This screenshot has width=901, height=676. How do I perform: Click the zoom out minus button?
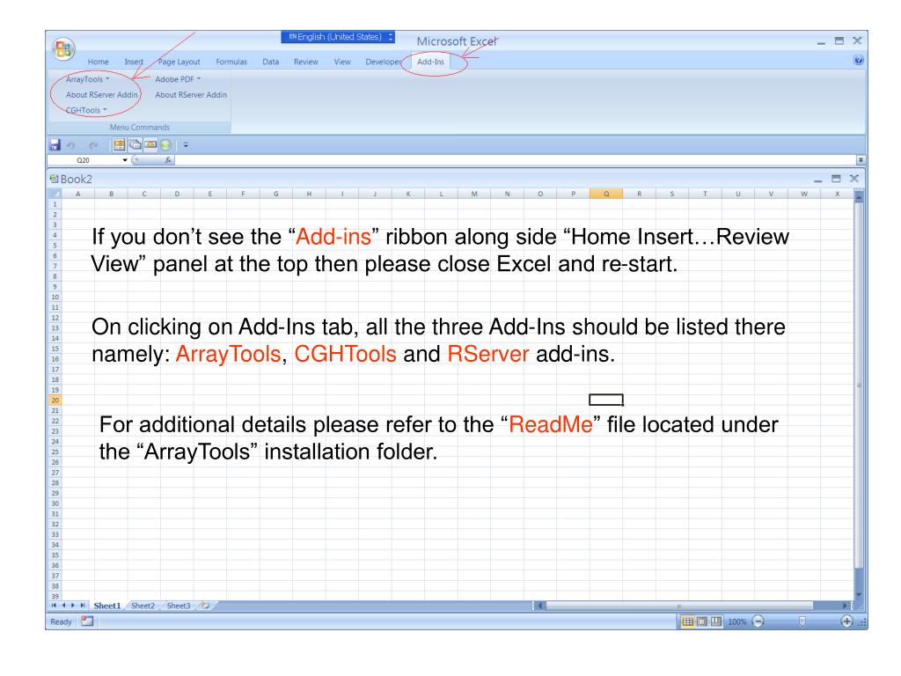(758, 621)
